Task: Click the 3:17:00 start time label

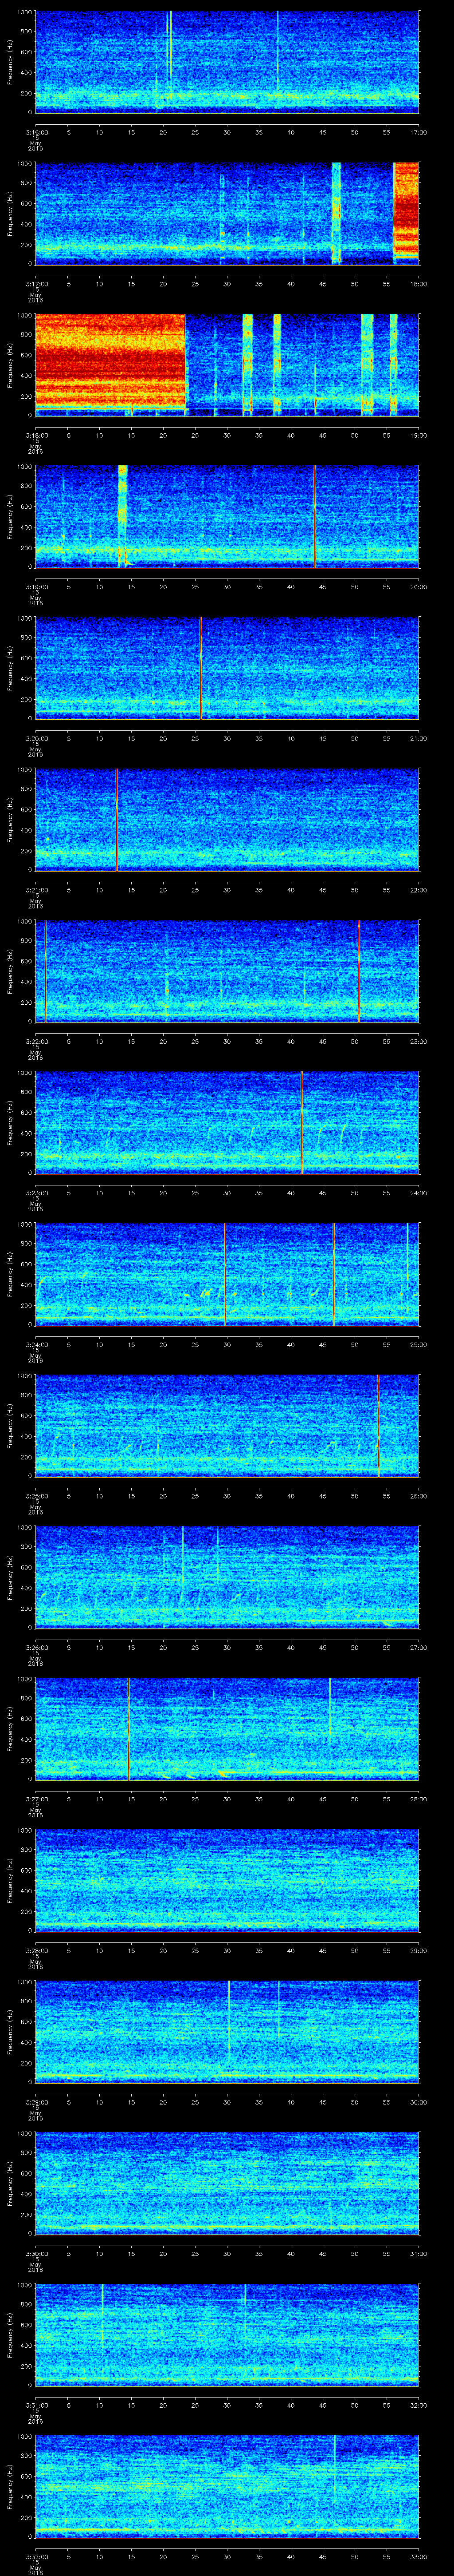Action: pyautogui.click(x=36, y=284)
